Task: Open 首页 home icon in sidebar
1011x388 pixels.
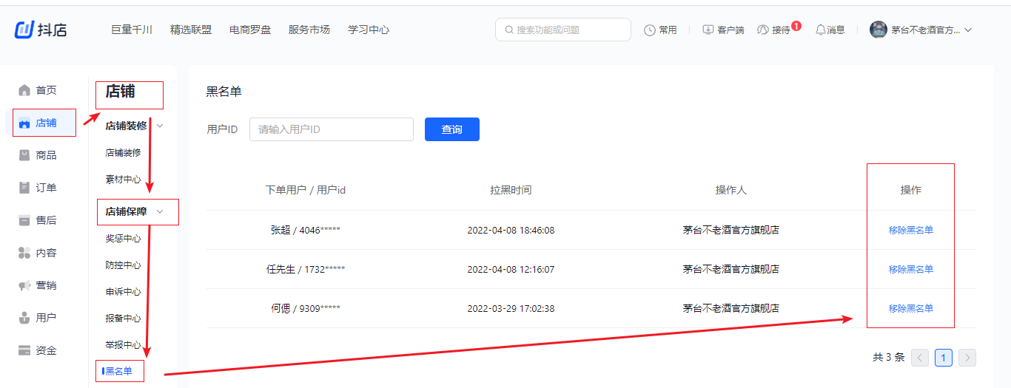Action: pyautogui.click(x=24, y=90)
